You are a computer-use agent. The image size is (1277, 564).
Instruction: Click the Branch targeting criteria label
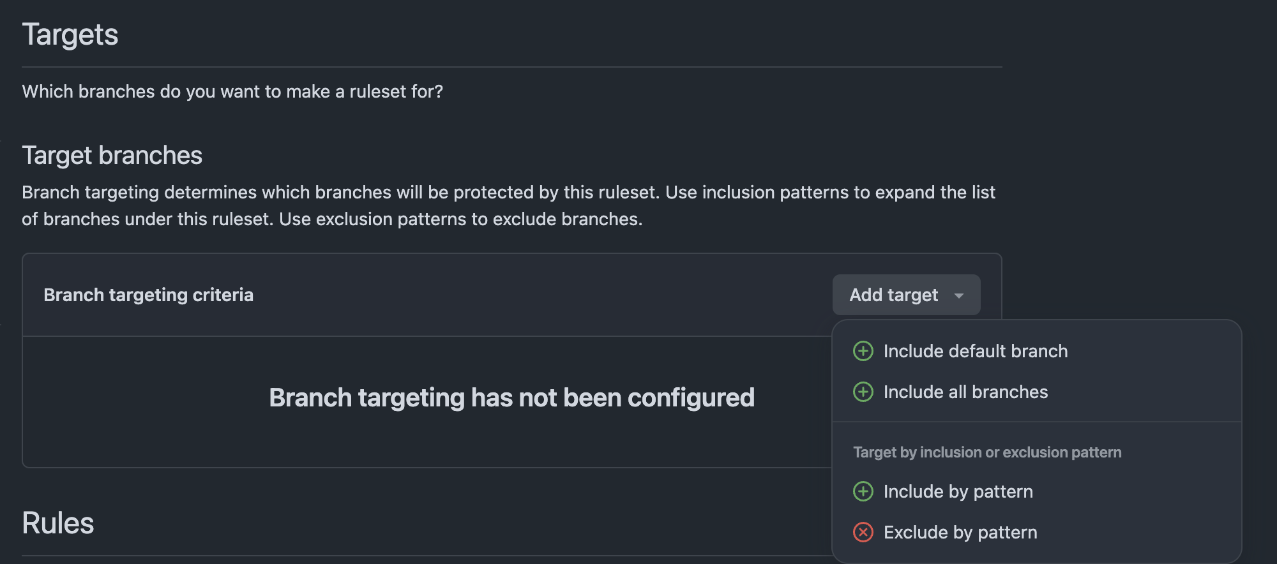click(148, 295)
